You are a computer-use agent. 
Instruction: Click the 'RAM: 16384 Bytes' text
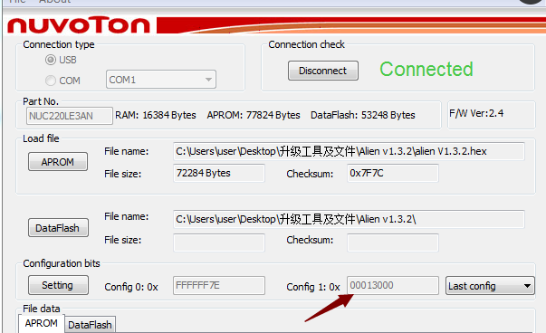(x=156, y=115)
